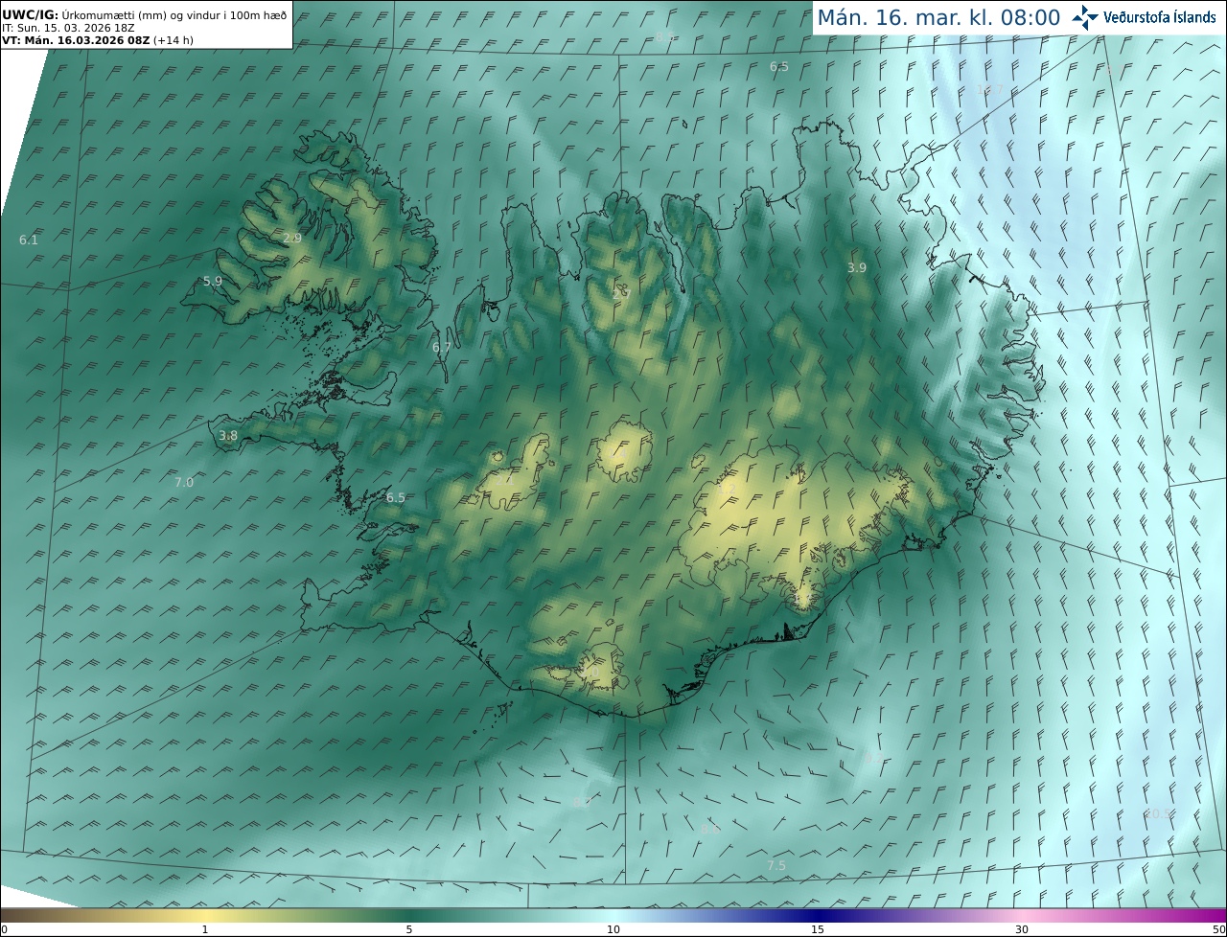Screen dimensions: 1227x937
Task: Click the 'Mán. 16. mar. kl. 08:00' date heading
Action: 938,17
